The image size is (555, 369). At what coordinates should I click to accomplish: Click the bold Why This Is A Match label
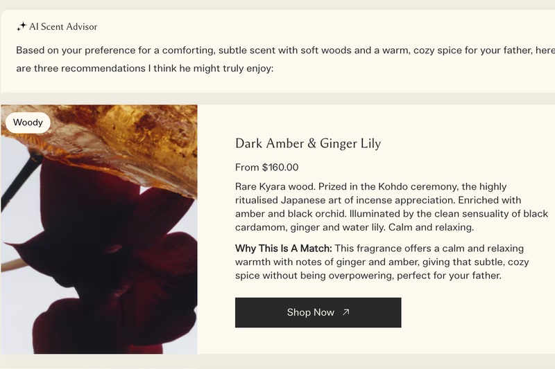tap(283, 249)
